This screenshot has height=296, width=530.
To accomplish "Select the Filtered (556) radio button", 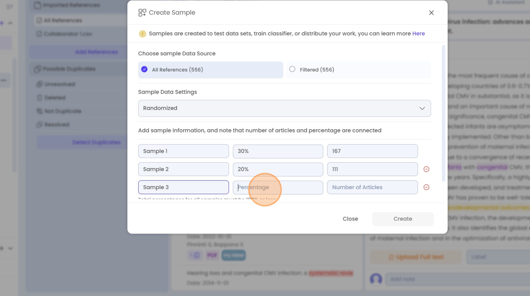I will tap(292, 69).
